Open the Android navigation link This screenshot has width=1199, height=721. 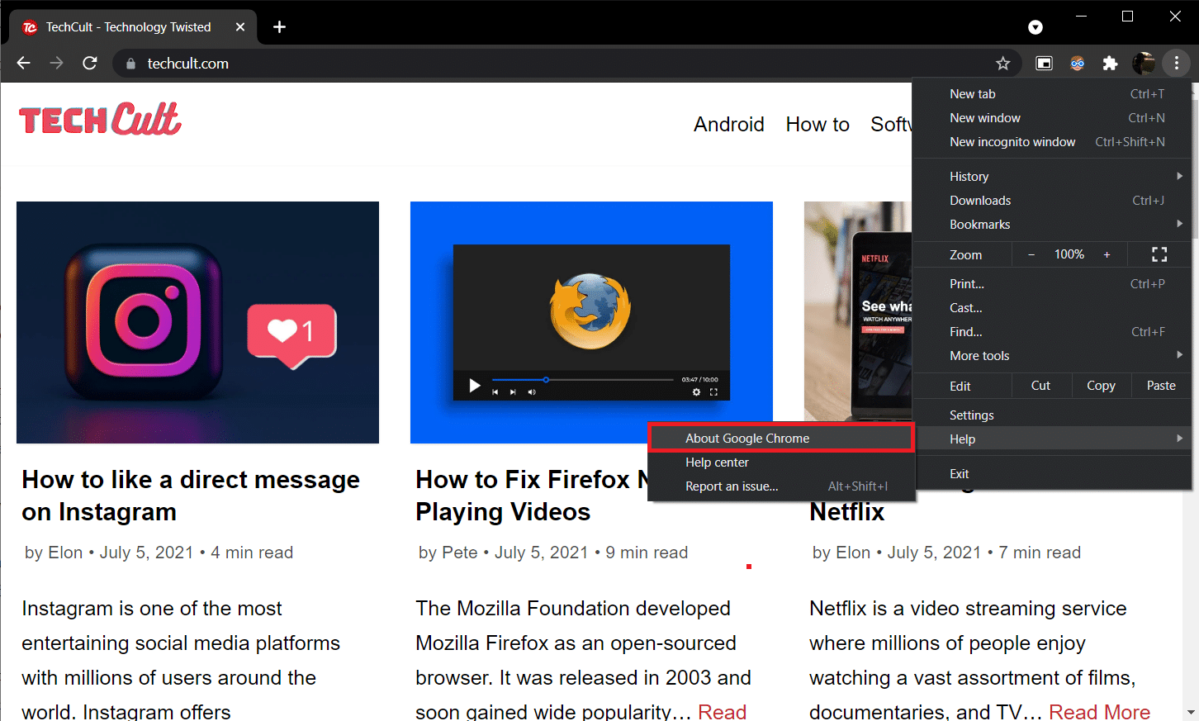728,125
